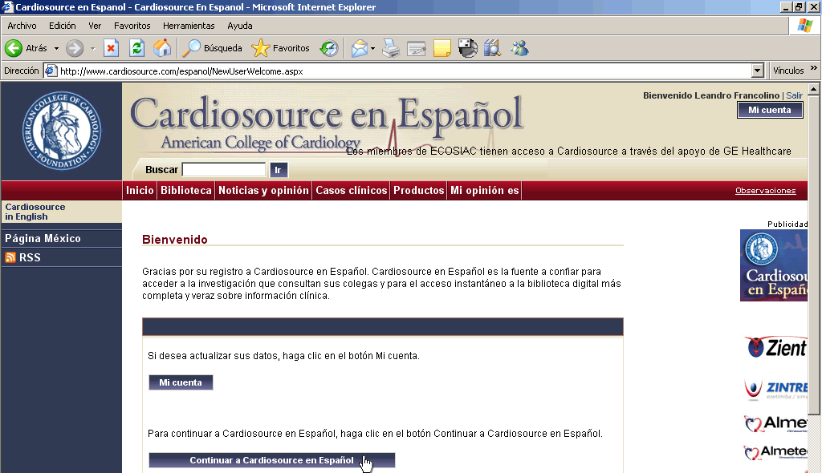
Task: Click the vertical scrollbar thumb
Action: pos(814,254)
